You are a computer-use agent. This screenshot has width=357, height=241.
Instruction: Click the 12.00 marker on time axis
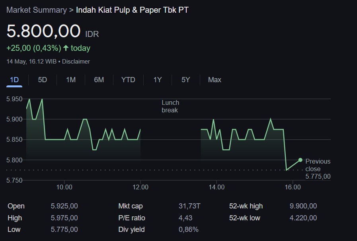point(140,187)
